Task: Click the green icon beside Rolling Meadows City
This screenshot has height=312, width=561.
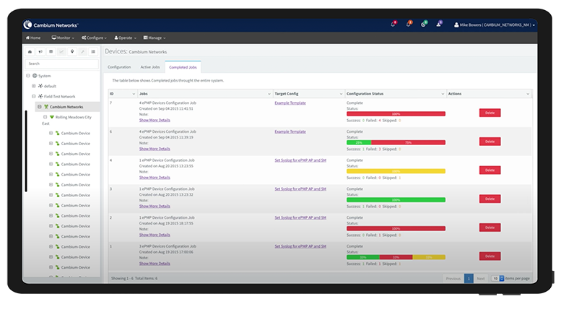Action: (x=52, y=117)
